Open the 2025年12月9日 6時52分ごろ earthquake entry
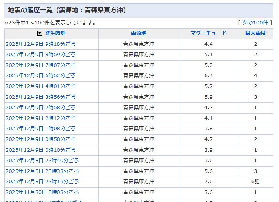This screenshot has width=279, height=202. coord(40,76)
